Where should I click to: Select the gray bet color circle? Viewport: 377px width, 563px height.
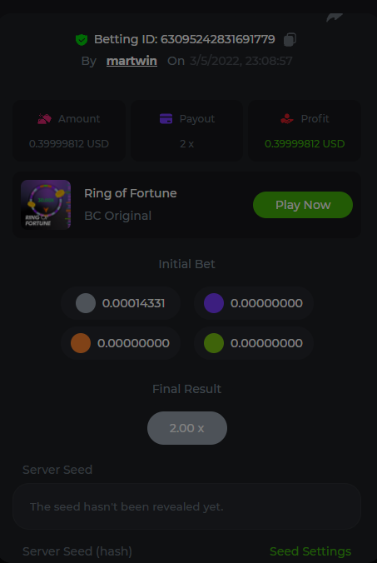(86, 303)
